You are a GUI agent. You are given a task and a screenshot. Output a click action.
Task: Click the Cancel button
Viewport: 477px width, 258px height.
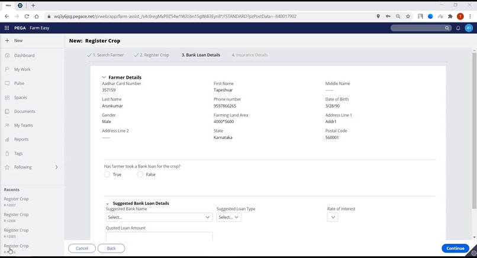(82, 249)
